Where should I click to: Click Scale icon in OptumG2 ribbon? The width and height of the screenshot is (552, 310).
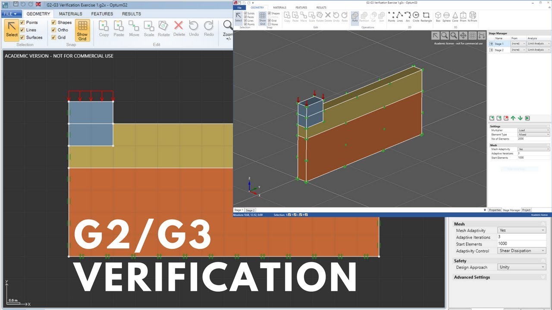149,29
